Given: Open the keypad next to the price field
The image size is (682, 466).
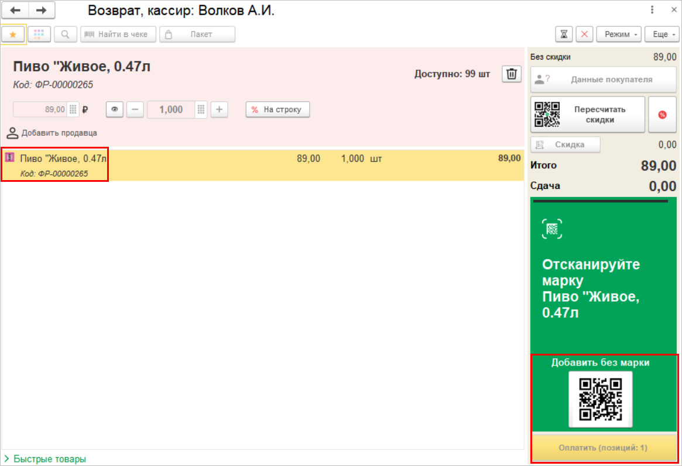Looking at the screenshot, I should point(73,109).
